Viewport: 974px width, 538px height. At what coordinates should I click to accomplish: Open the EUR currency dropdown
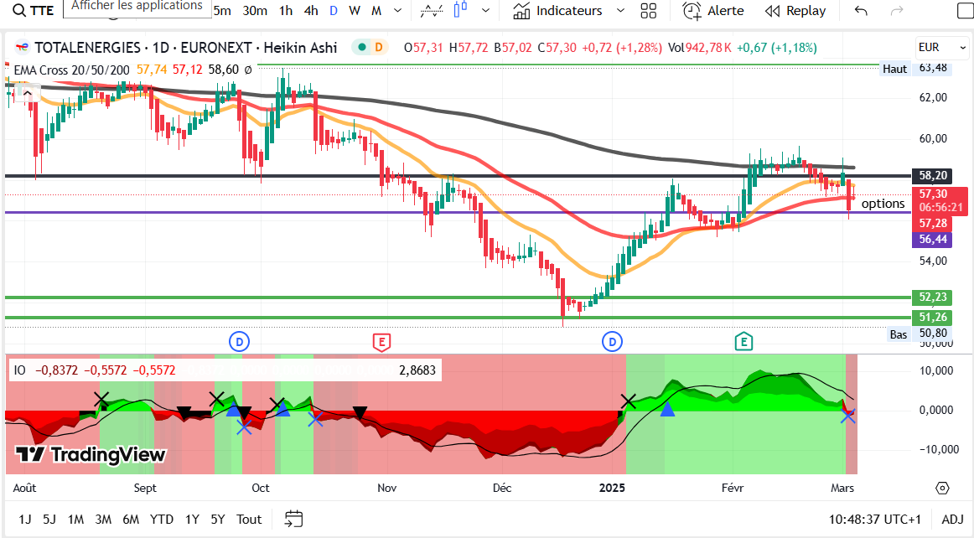942,47
